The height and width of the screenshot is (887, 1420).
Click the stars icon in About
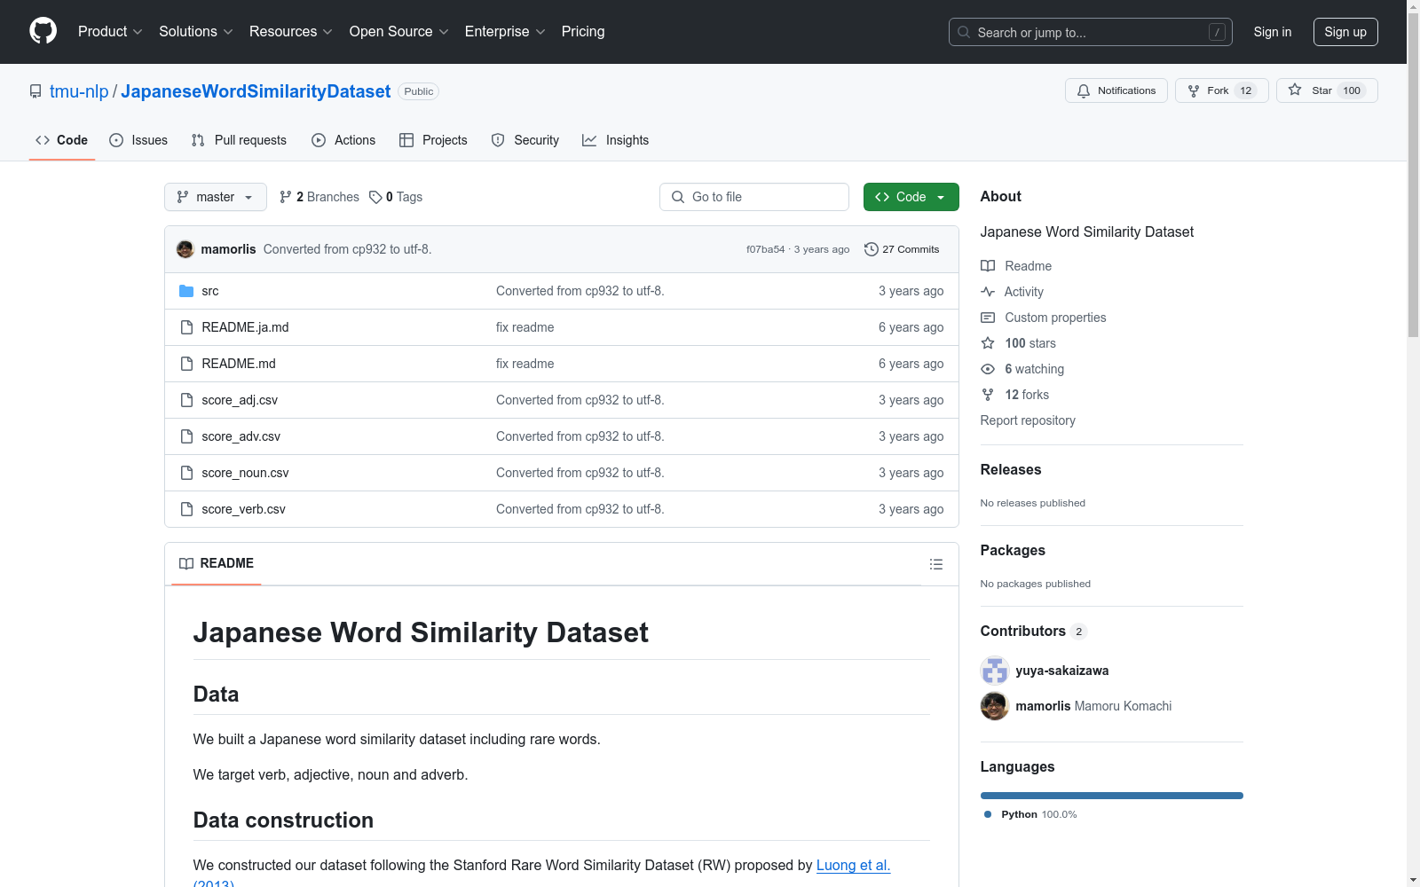coord(988,343)
